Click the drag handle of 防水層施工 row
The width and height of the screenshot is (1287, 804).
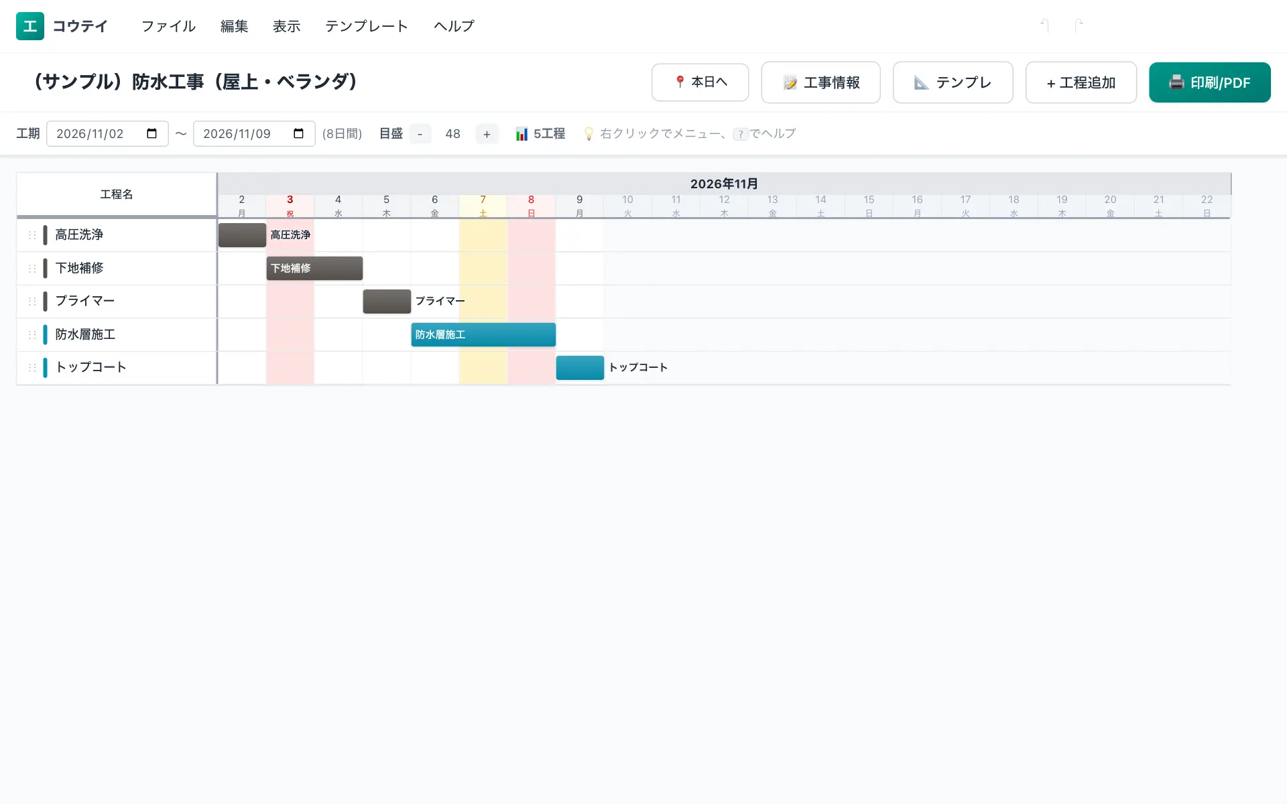point(32,334)
